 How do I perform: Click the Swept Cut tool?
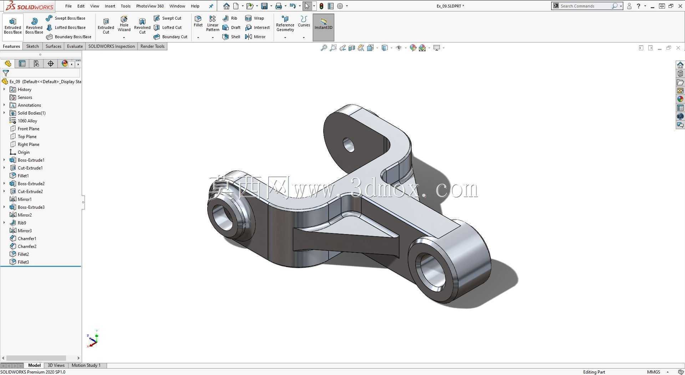point(167,18)
